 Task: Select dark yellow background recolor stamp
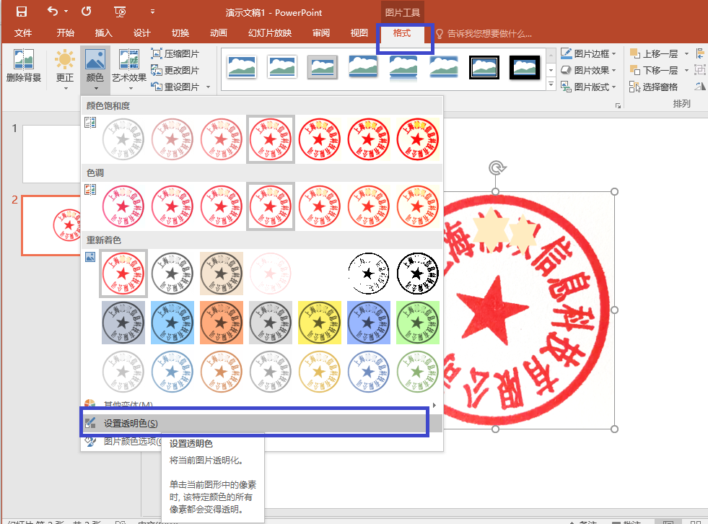[320, 323]
